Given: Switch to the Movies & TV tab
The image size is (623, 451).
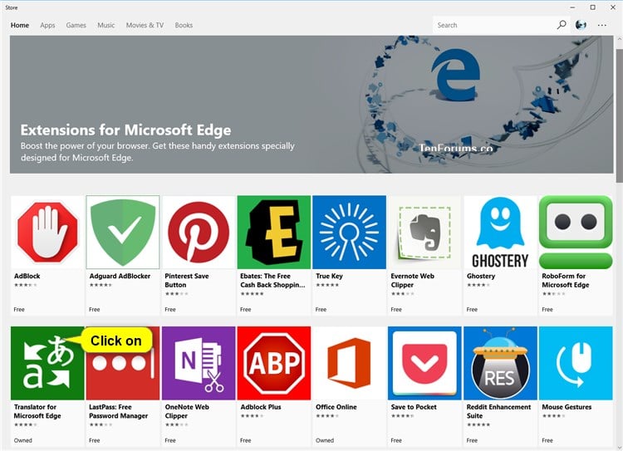Looking at the screenshot, I should pyautogui.click(x=145, y=25).
